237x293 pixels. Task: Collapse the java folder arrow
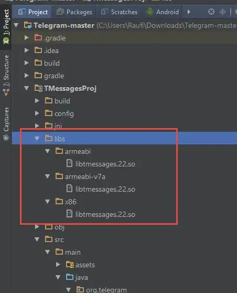[x=58, y=277]
